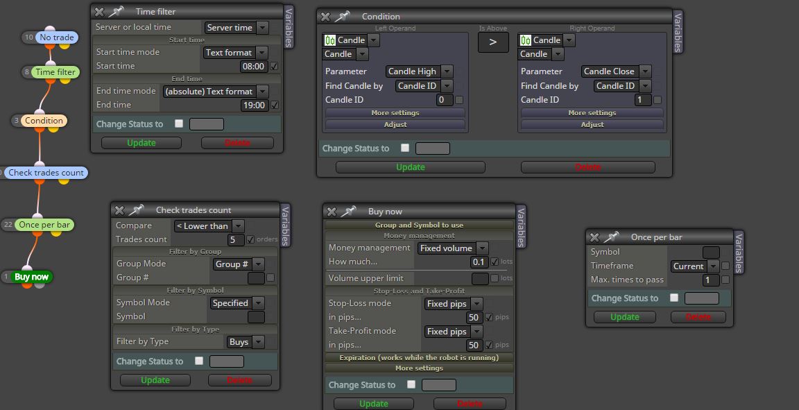Pin the Once per bar panel
This screenshot has height=410, width=799.
point(612,237)
